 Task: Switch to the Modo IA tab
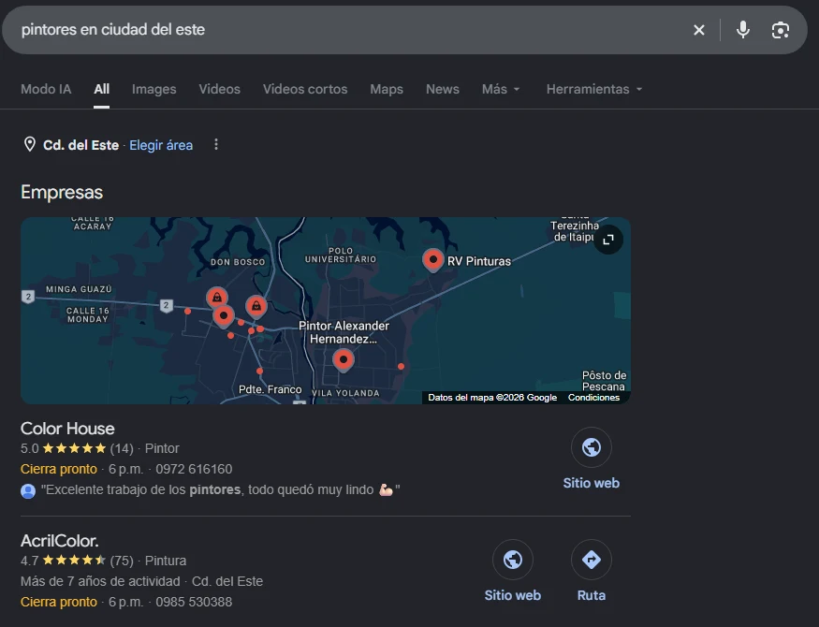coord(46,89)
